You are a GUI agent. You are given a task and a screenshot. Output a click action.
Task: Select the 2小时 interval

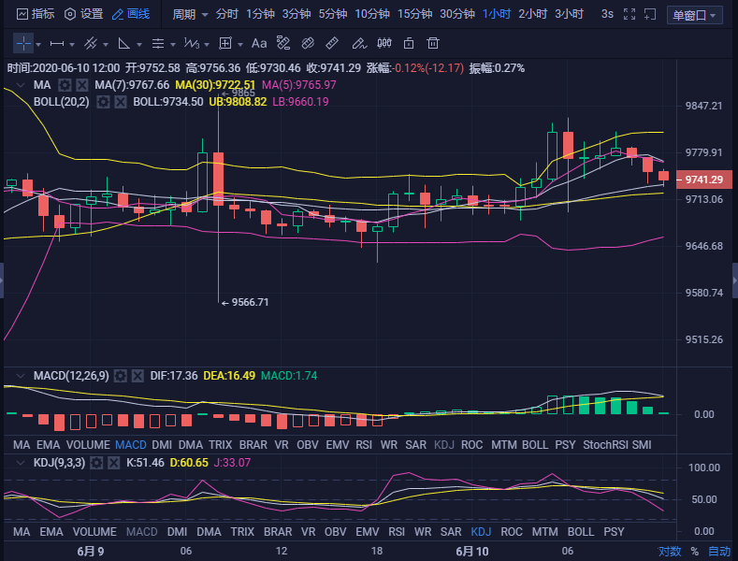pyautogui.click(x=533, y=14)
